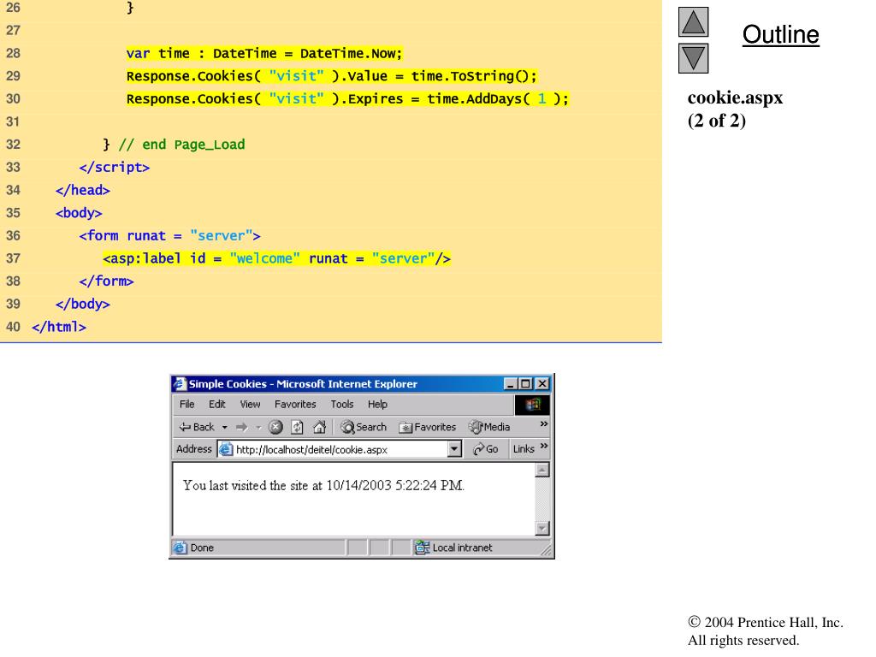This screenshot has height=657, width=876.
Task: Click the page icon in the address bar
Action: pos(226,449)
